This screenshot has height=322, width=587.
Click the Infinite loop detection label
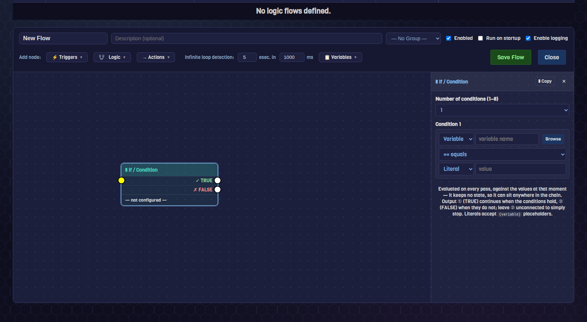[x=209, y=57]
